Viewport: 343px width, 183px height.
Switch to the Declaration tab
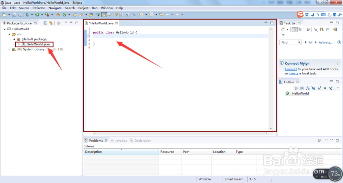[140, 140]
